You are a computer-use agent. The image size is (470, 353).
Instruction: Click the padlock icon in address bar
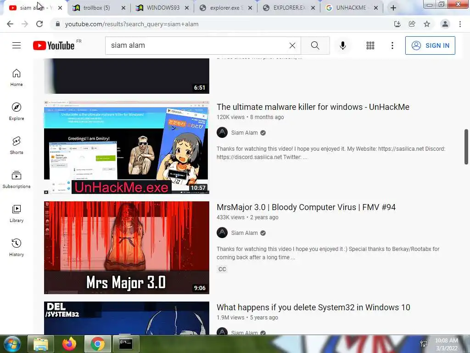tap(58, 24)
